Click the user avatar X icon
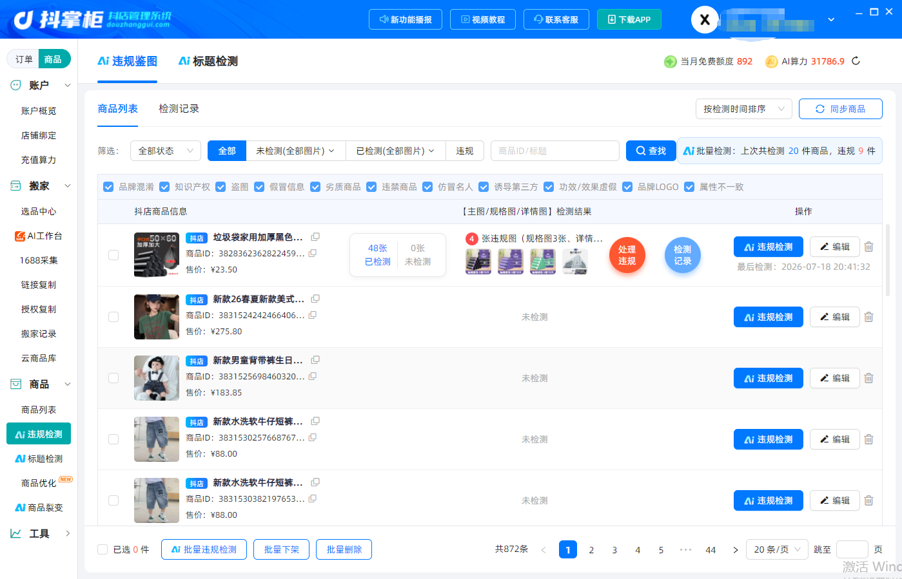Image resolution: width=902 pixels, height=579 pixels. [705, 19]
